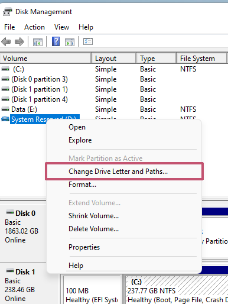The height and width of the screenshot is (304, 228).
Task: Click the Disk Management title bar icon
Action: tap(8, 12)
